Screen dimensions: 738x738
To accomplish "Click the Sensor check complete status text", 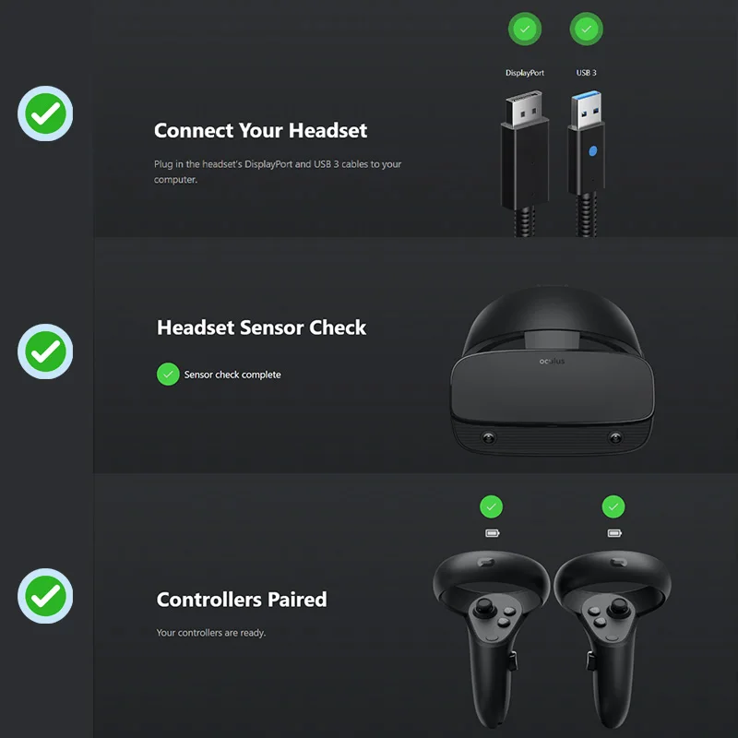I will (x=232, y=375).
